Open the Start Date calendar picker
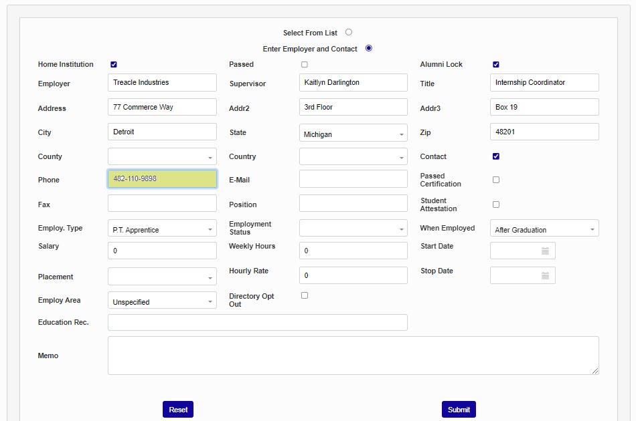Screen dimensions: 636x421 coord(545,251)
